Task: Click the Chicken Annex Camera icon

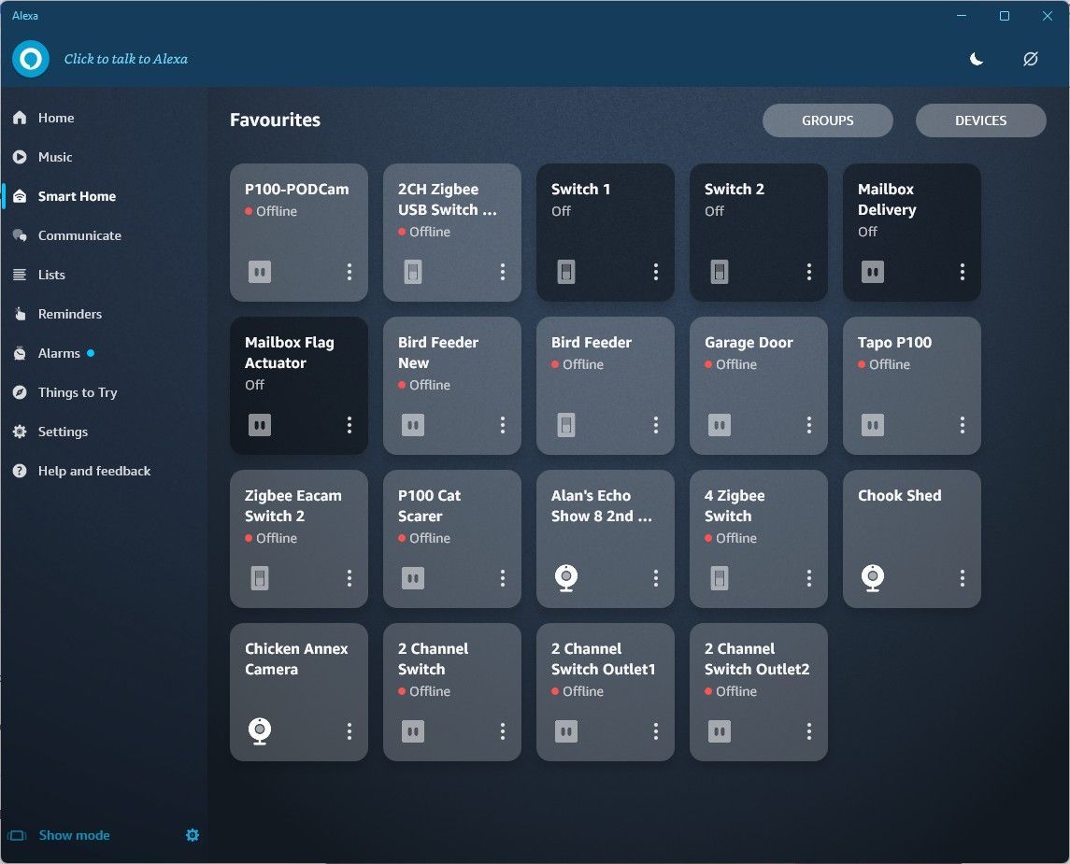Action: pos(260,730)
